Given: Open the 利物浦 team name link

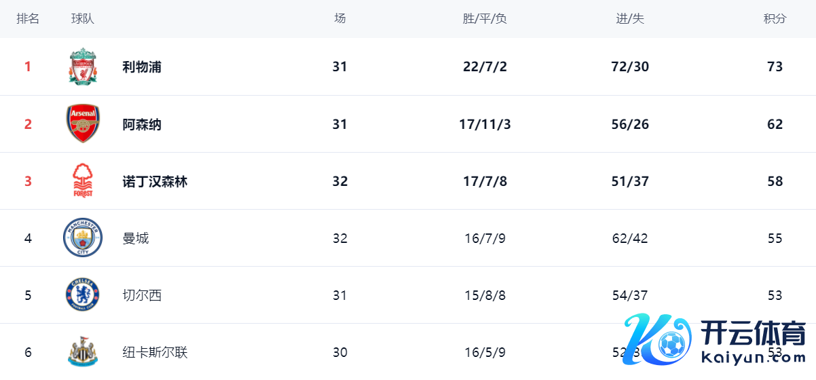Looking at the screenshot, I should click(x=142, y=66).
